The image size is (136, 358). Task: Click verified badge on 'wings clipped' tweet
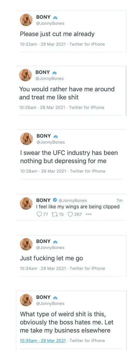(55, 200)
